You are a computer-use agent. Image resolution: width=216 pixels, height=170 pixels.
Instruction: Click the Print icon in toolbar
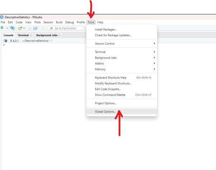[43, 28]
